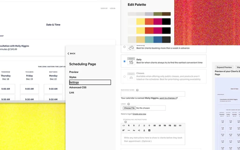
Task: Open Settings in Scheduling Page menu
Action: pyautogui.click(x=90, y=82)
